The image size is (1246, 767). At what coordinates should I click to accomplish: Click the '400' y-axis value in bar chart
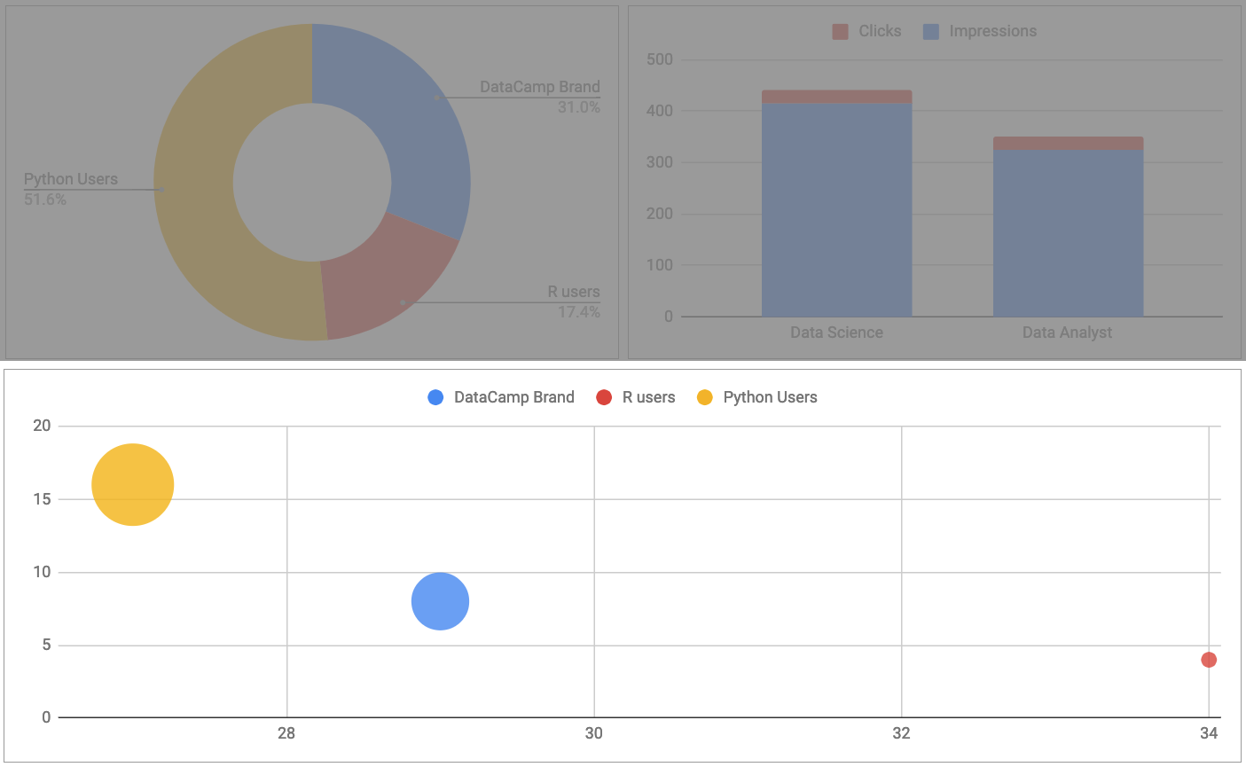click(x=660, y=111)
